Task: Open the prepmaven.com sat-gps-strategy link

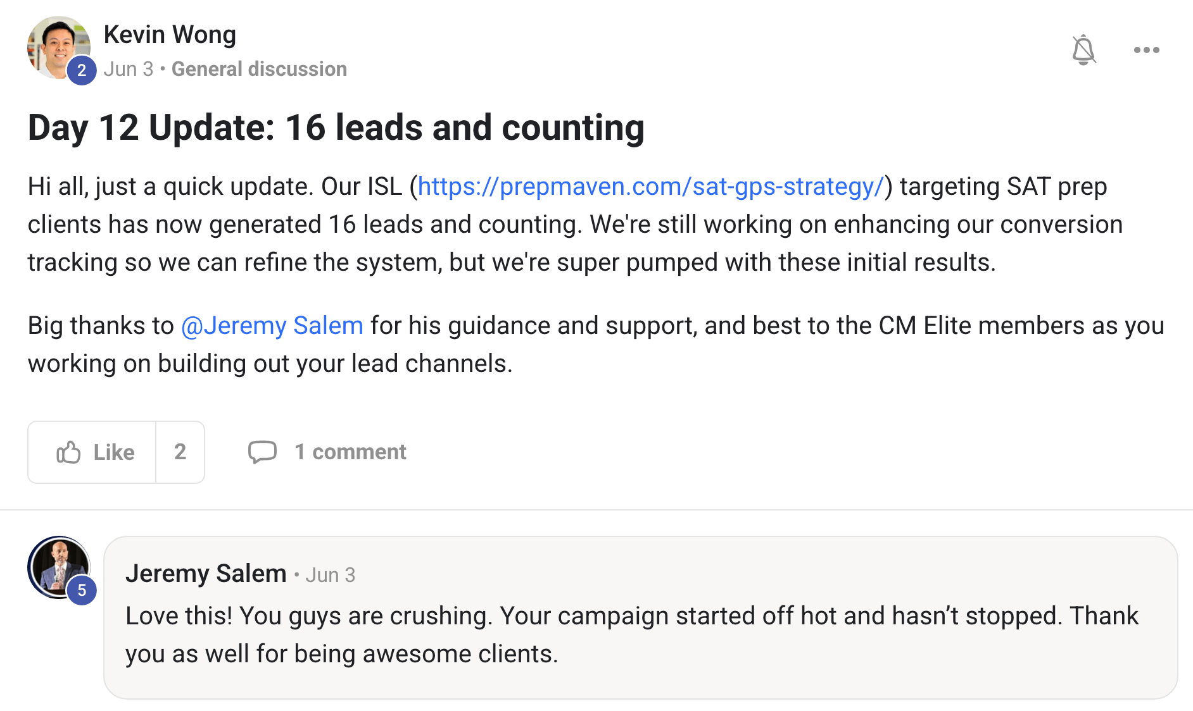Action: (650, 187)
